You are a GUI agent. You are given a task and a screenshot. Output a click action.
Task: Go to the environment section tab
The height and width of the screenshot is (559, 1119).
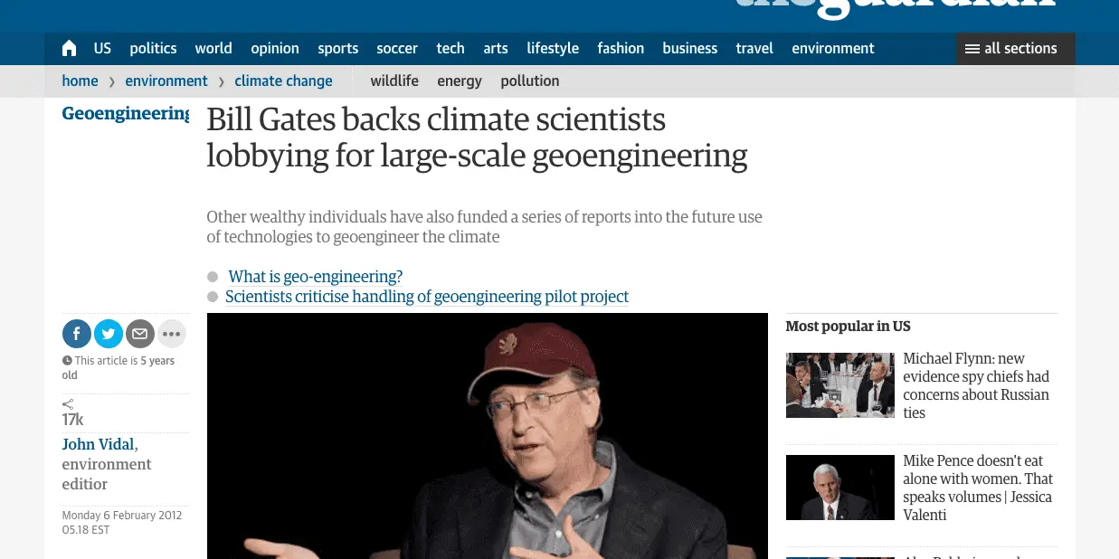pos(832,49)
